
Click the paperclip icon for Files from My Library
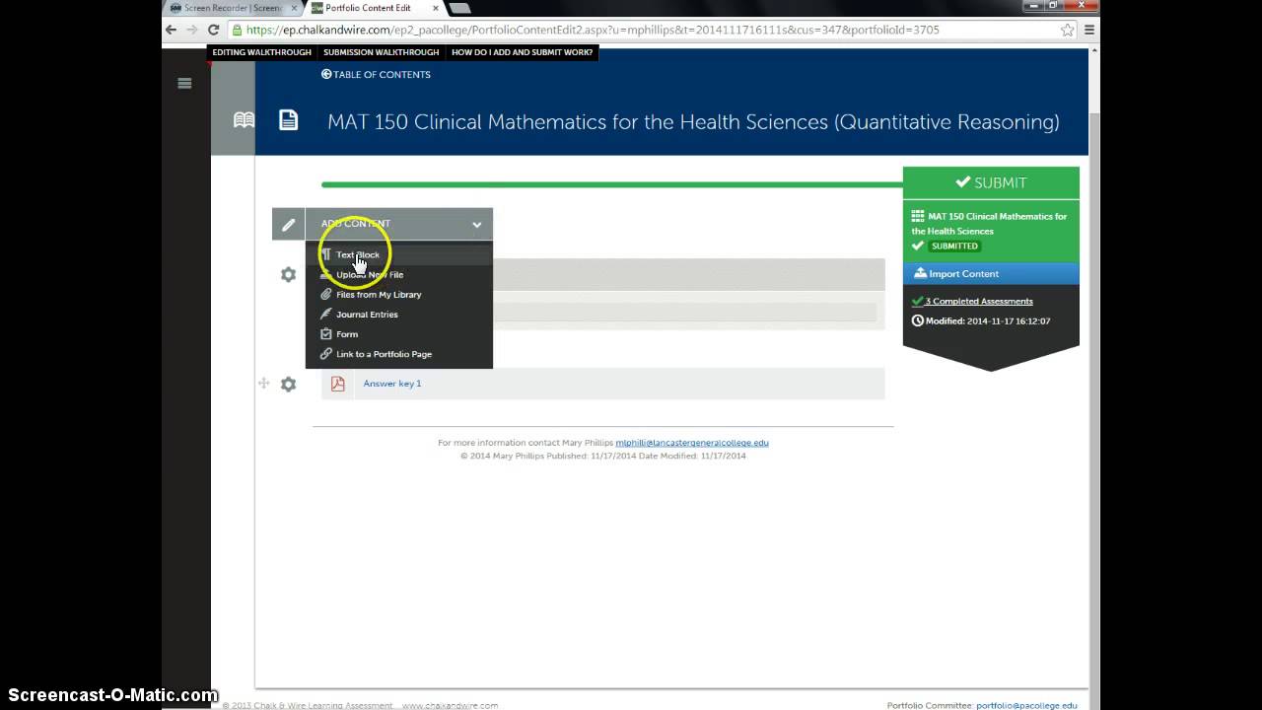click(x=326, y=295)
